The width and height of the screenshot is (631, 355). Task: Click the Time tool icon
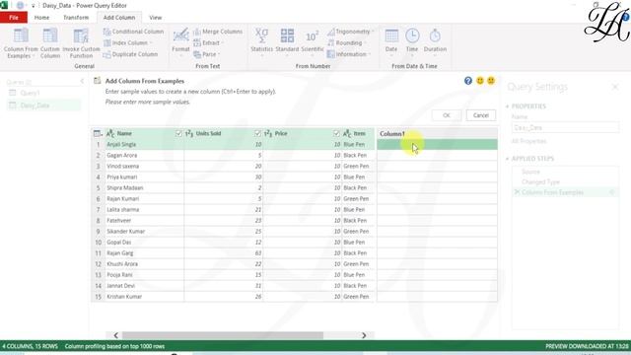[x=412, y=35]
